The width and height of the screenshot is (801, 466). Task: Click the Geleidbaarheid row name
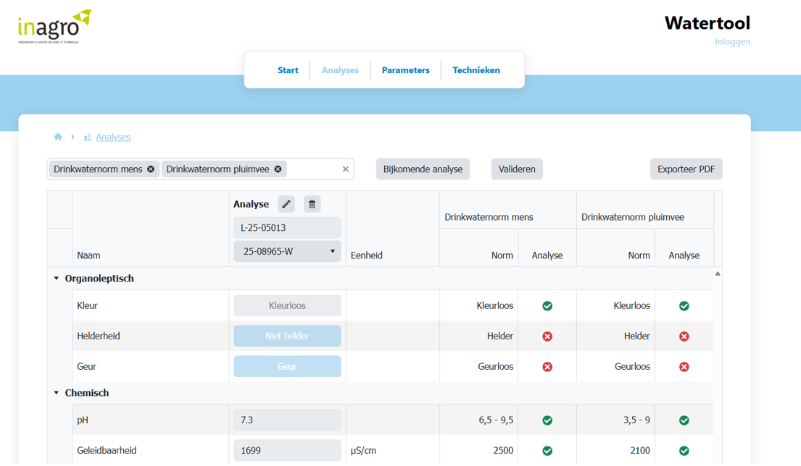(107, 450)
